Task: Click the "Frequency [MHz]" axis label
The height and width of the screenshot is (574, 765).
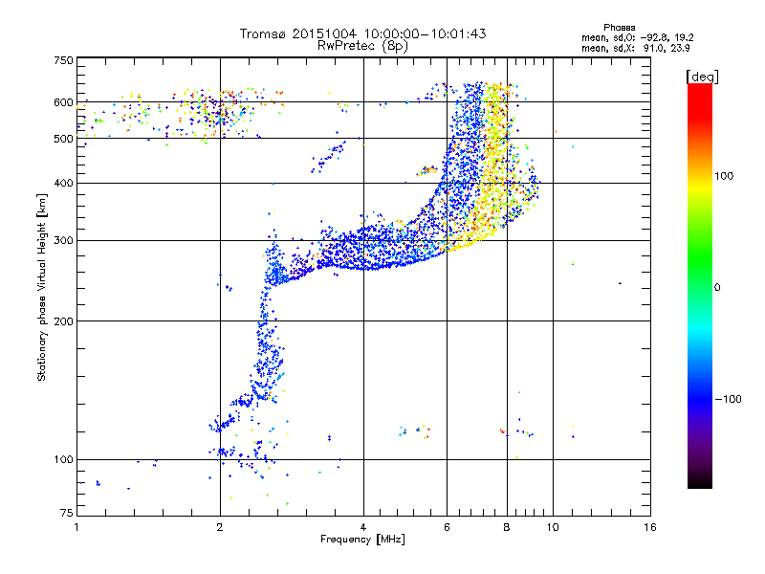Action: [x=362, y=540]
